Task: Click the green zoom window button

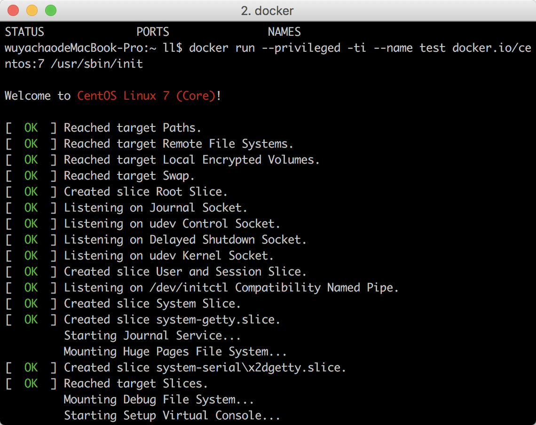Action: [x=51, y=11]
